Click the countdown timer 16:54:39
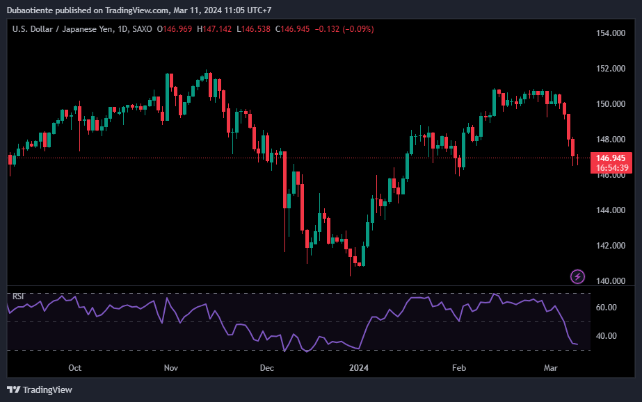 point(611,168)
